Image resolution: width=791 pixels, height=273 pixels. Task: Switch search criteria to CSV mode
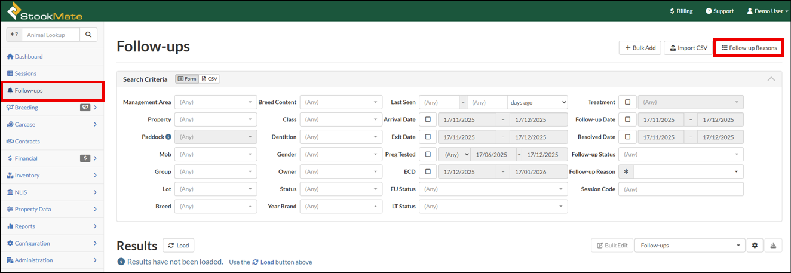209,79
